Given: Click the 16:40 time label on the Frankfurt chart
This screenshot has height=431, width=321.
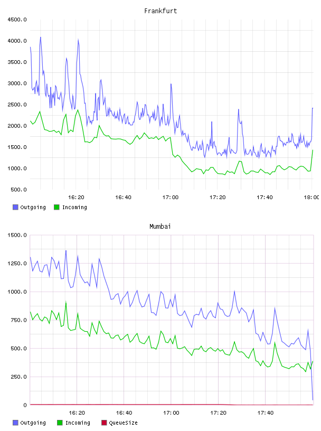Looking at the screenshot, I should (123, 198).
